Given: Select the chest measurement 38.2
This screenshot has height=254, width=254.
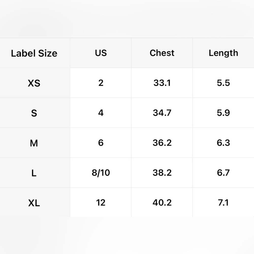Looking at the screenshot, I should (162, 173).
